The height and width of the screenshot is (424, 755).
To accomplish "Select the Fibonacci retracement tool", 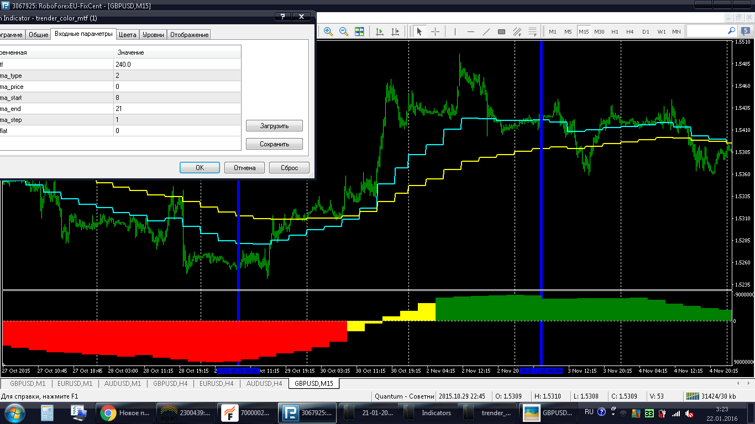I will pyautogui.click(x=532, y=31).
